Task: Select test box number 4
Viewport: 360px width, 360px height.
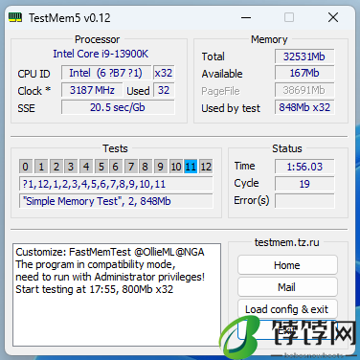Action: pyautogui.click(x=86, y=167)
